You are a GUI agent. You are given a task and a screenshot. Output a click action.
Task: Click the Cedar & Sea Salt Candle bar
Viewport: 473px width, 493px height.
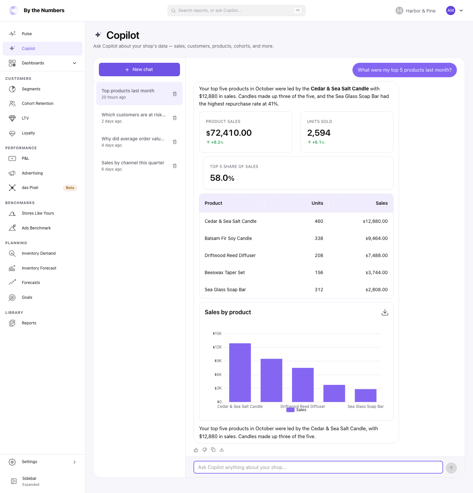[x=240, y=373]
